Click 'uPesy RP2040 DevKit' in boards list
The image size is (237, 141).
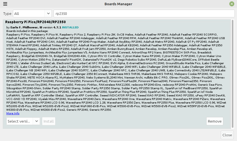pyautogui.click(x=210, y=96)
